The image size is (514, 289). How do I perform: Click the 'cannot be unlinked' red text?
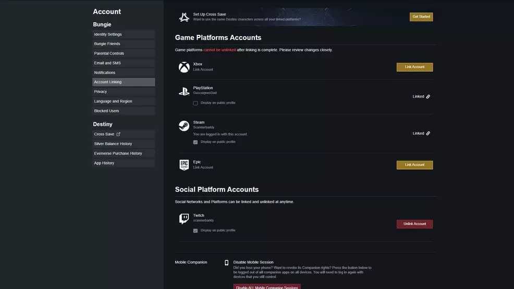point(219,50)
